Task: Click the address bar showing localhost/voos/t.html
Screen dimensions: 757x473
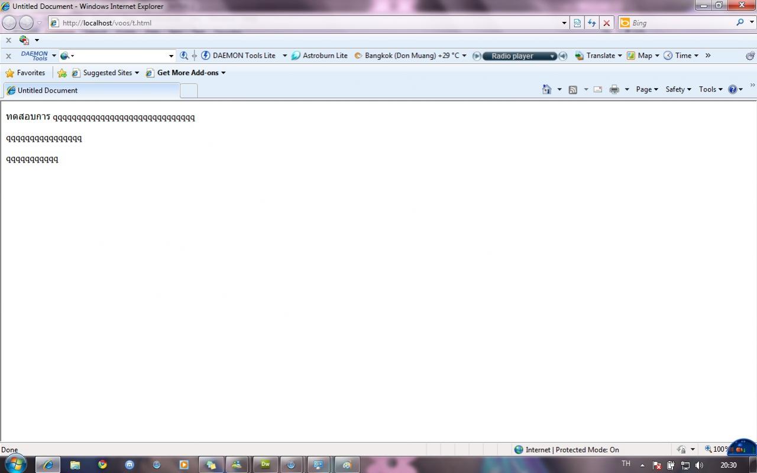Action: 304,23
